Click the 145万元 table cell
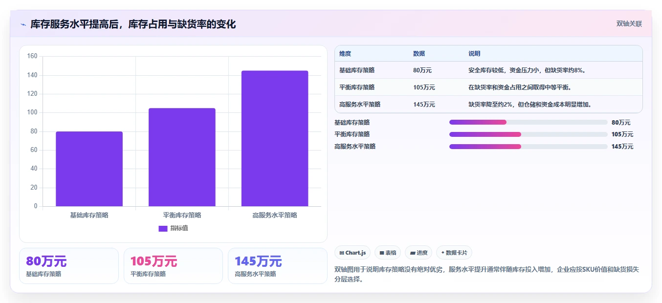The height and width of the screenshot is (303, 662). click(x=424, y=105)
